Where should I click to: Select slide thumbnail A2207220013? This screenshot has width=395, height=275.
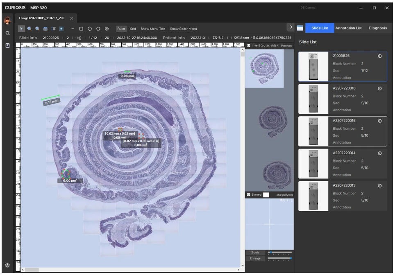tap(313, 196)
